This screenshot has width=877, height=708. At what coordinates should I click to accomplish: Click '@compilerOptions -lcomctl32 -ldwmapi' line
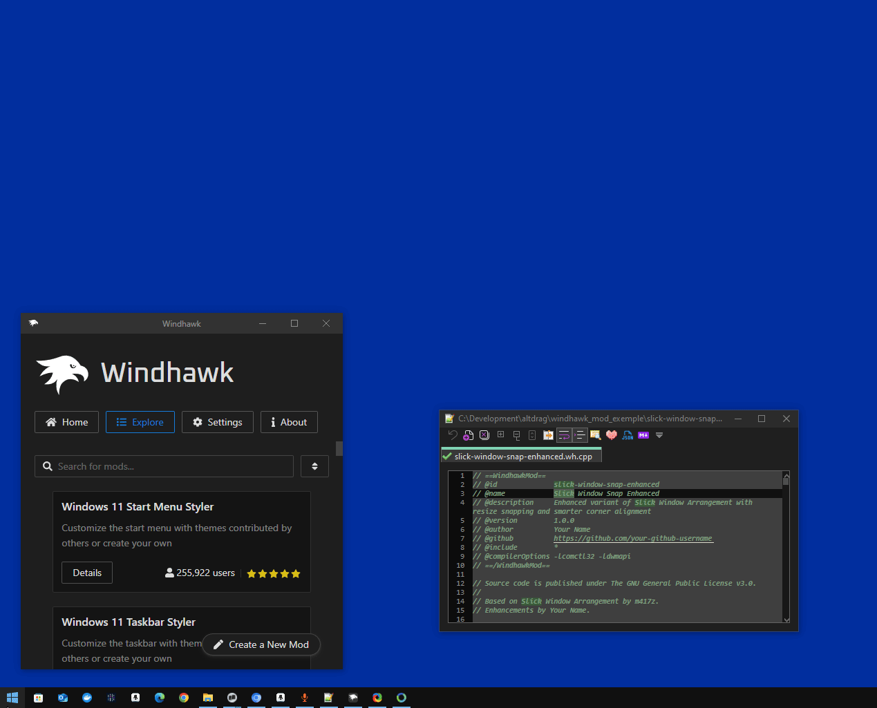tap(551, 556)
